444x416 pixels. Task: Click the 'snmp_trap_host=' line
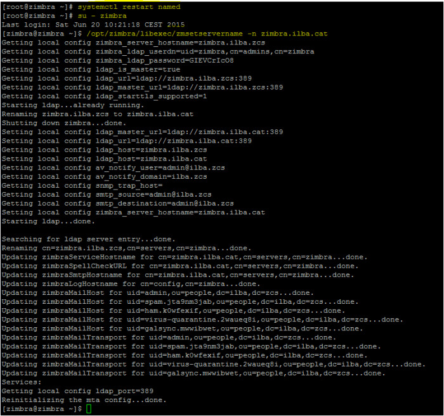point(82,185)
